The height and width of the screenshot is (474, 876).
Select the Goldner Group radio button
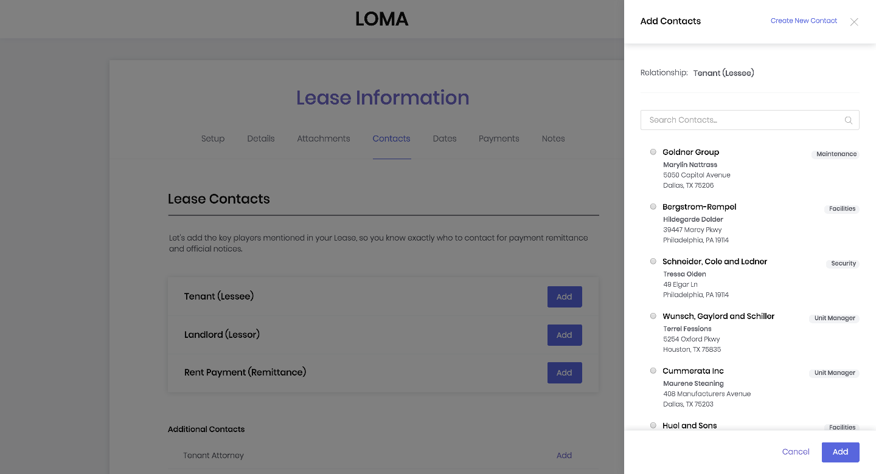click(x=653, y=152)
